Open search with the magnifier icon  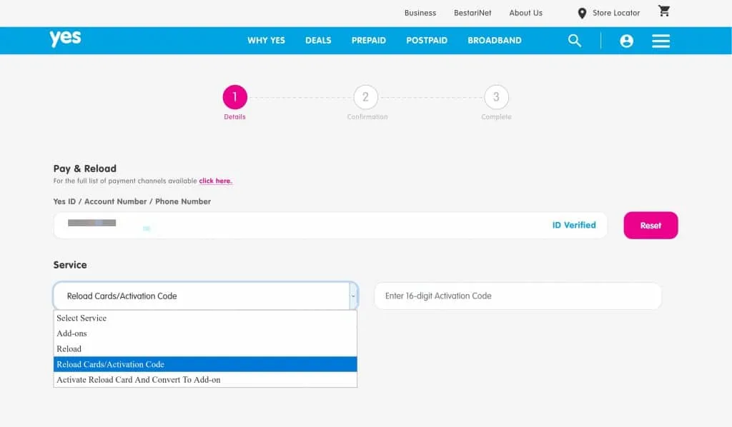pyautogui.click(x=575, y=41)
